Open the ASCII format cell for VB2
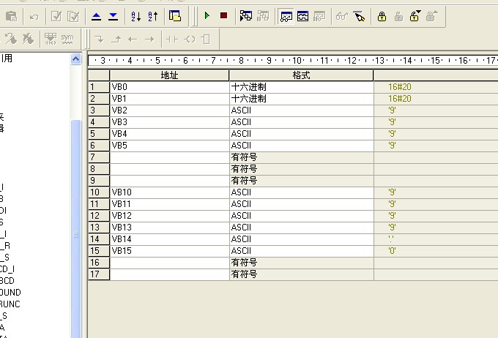The image size is (498, 338). 302,110
